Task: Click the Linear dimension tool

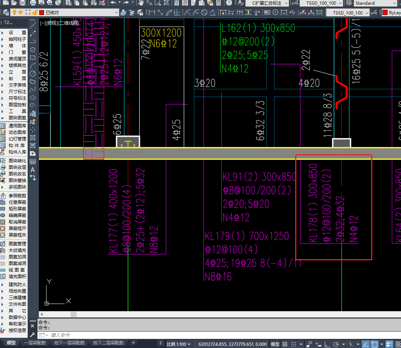Action: tap(152, 12)
